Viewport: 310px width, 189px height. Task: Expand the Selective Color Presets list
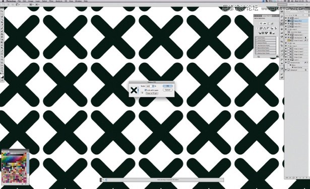tap(256, 53)
